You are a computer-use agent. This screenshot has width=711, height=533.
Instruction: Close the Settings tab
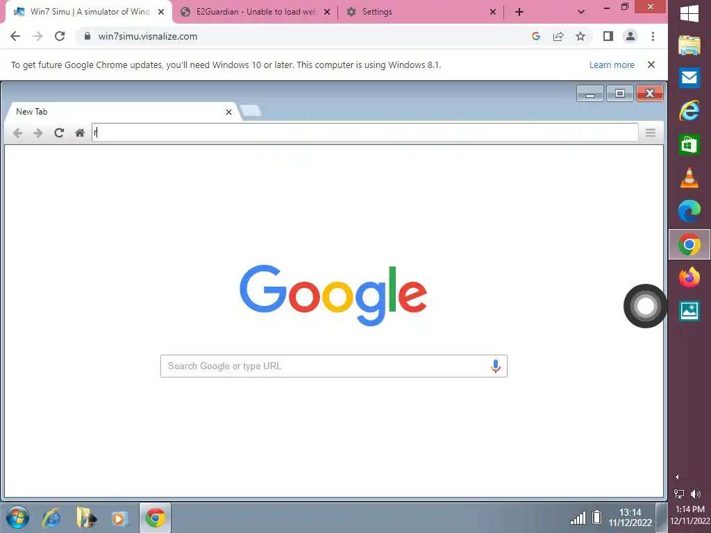(x=493, y=12)
